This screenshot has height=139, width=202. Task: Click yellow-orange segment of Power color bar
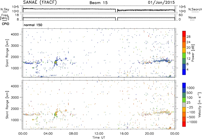point(184,50)
